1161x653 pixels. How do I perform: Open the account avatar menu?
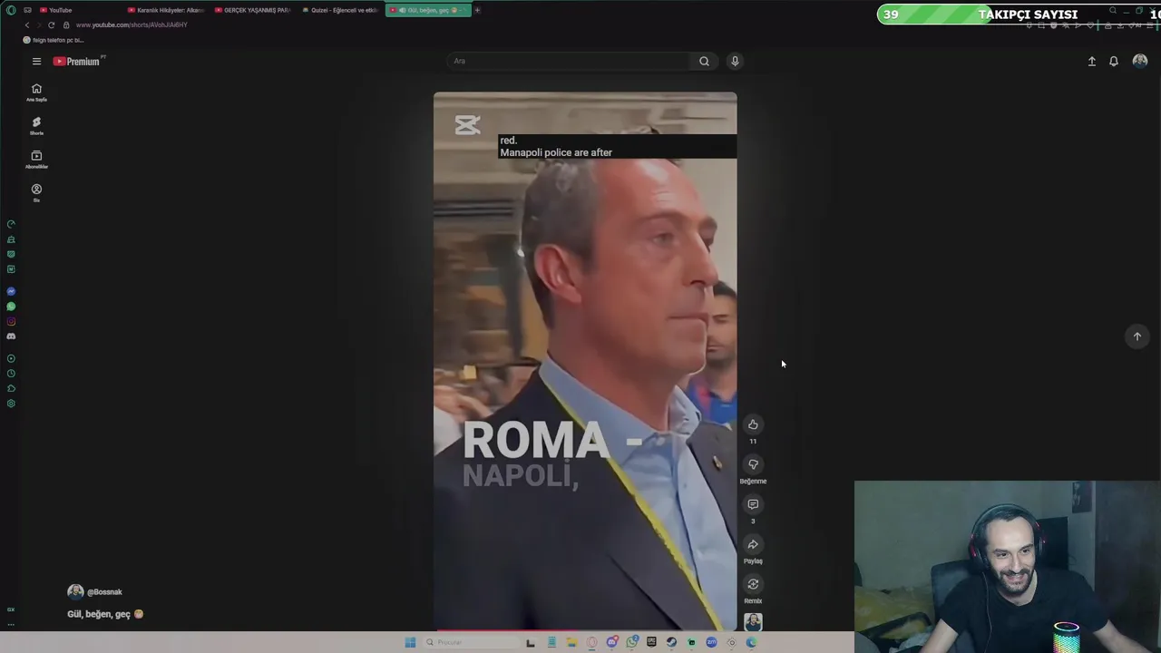(1140, 61)
